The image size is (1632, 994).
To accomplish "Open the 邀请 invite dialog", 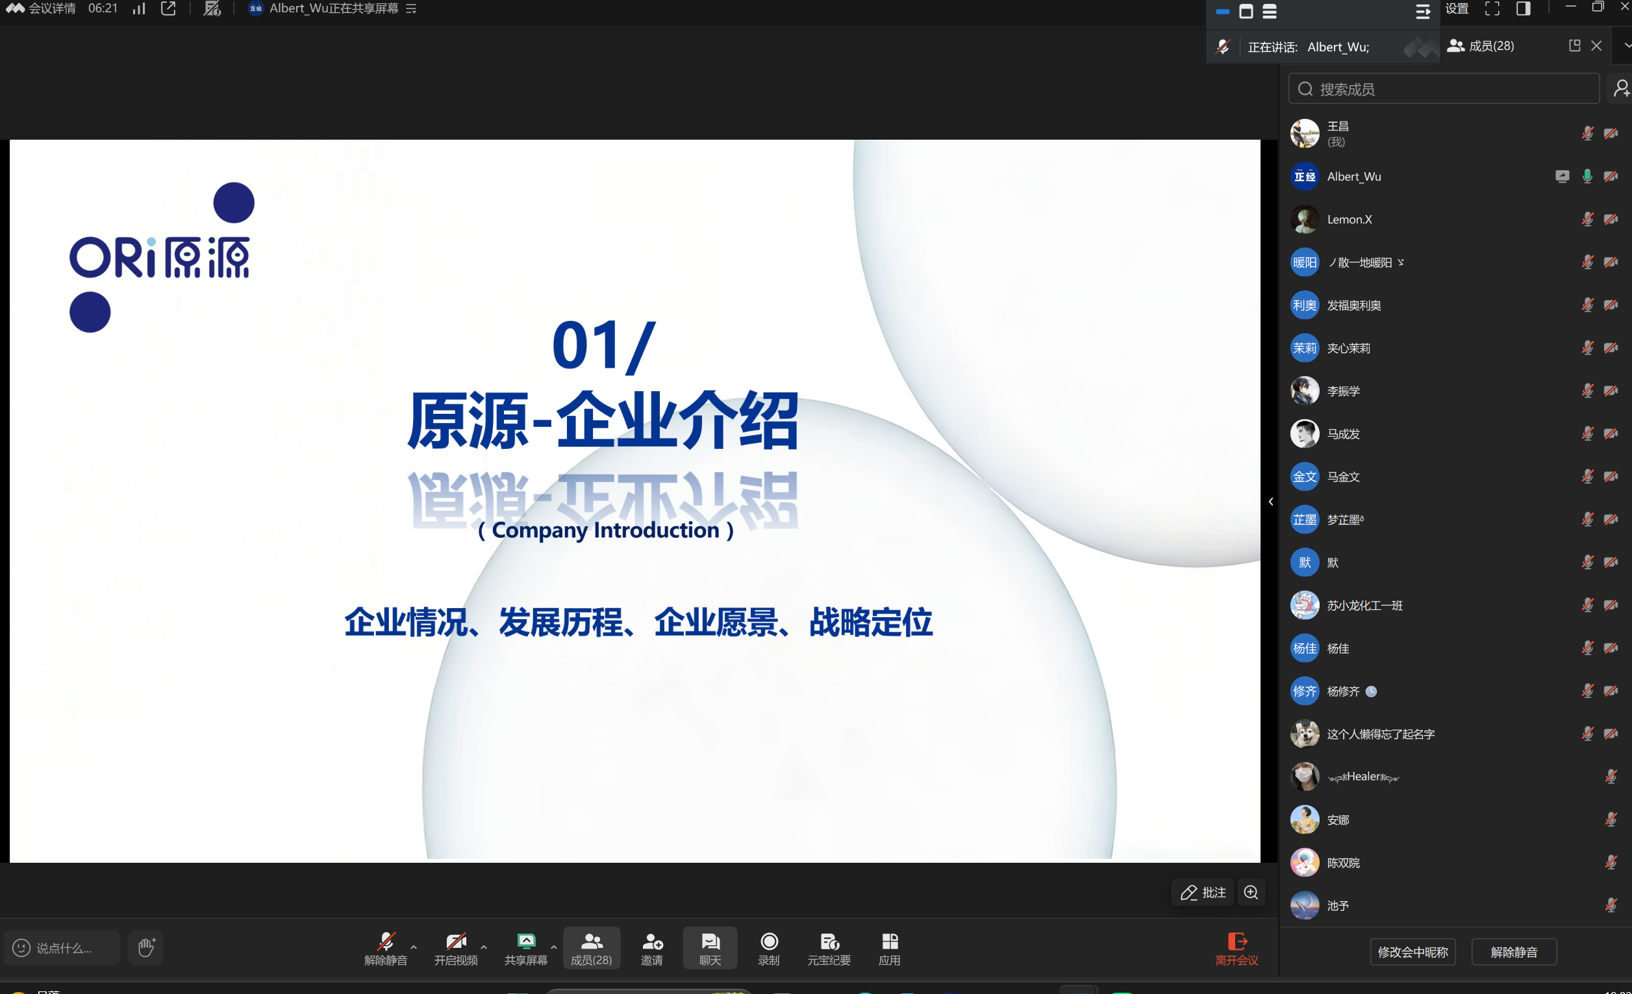I will click(652, 948).
